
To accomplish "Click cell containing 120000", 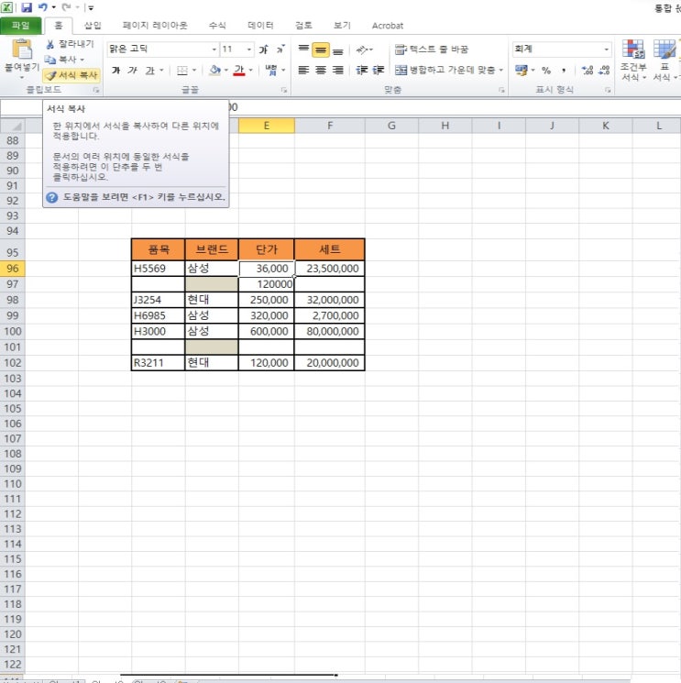I will [267, 284].
